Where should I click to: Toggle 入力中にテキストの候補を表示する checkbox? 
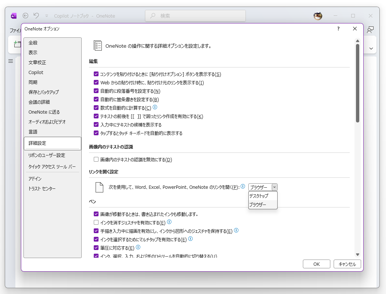96,124
